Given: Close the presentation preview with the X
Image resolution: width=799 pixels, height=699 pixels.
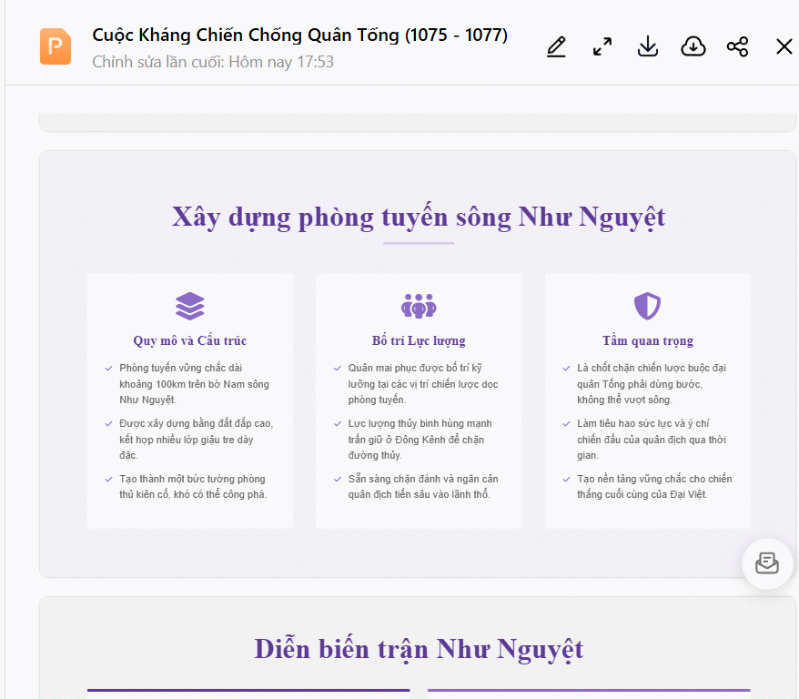Looking at the screenshot, I should [784, 46].
